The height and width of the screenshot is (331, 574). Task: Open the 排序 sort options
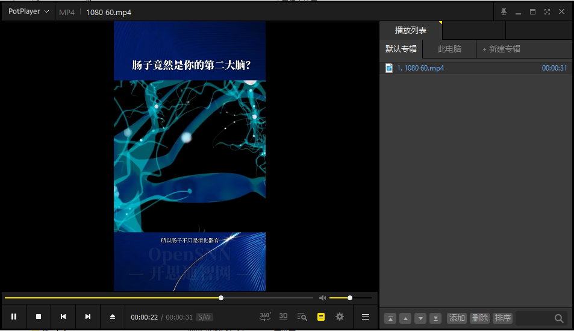502,318
